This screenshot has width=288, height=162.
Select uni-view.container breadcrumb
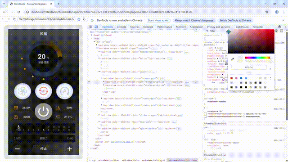coord(109,160)
